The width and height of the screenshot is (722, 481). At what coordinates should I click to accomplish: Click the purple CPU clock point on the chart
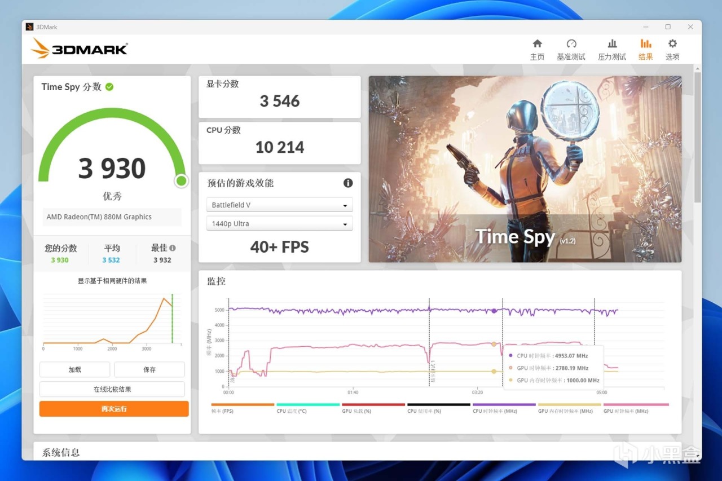click(x=494, y=311)
